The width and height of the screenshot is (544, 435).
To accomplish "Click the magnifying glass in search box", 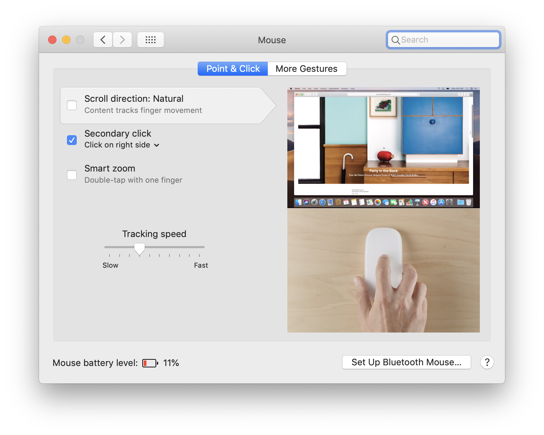I will [x=395, y=40].
